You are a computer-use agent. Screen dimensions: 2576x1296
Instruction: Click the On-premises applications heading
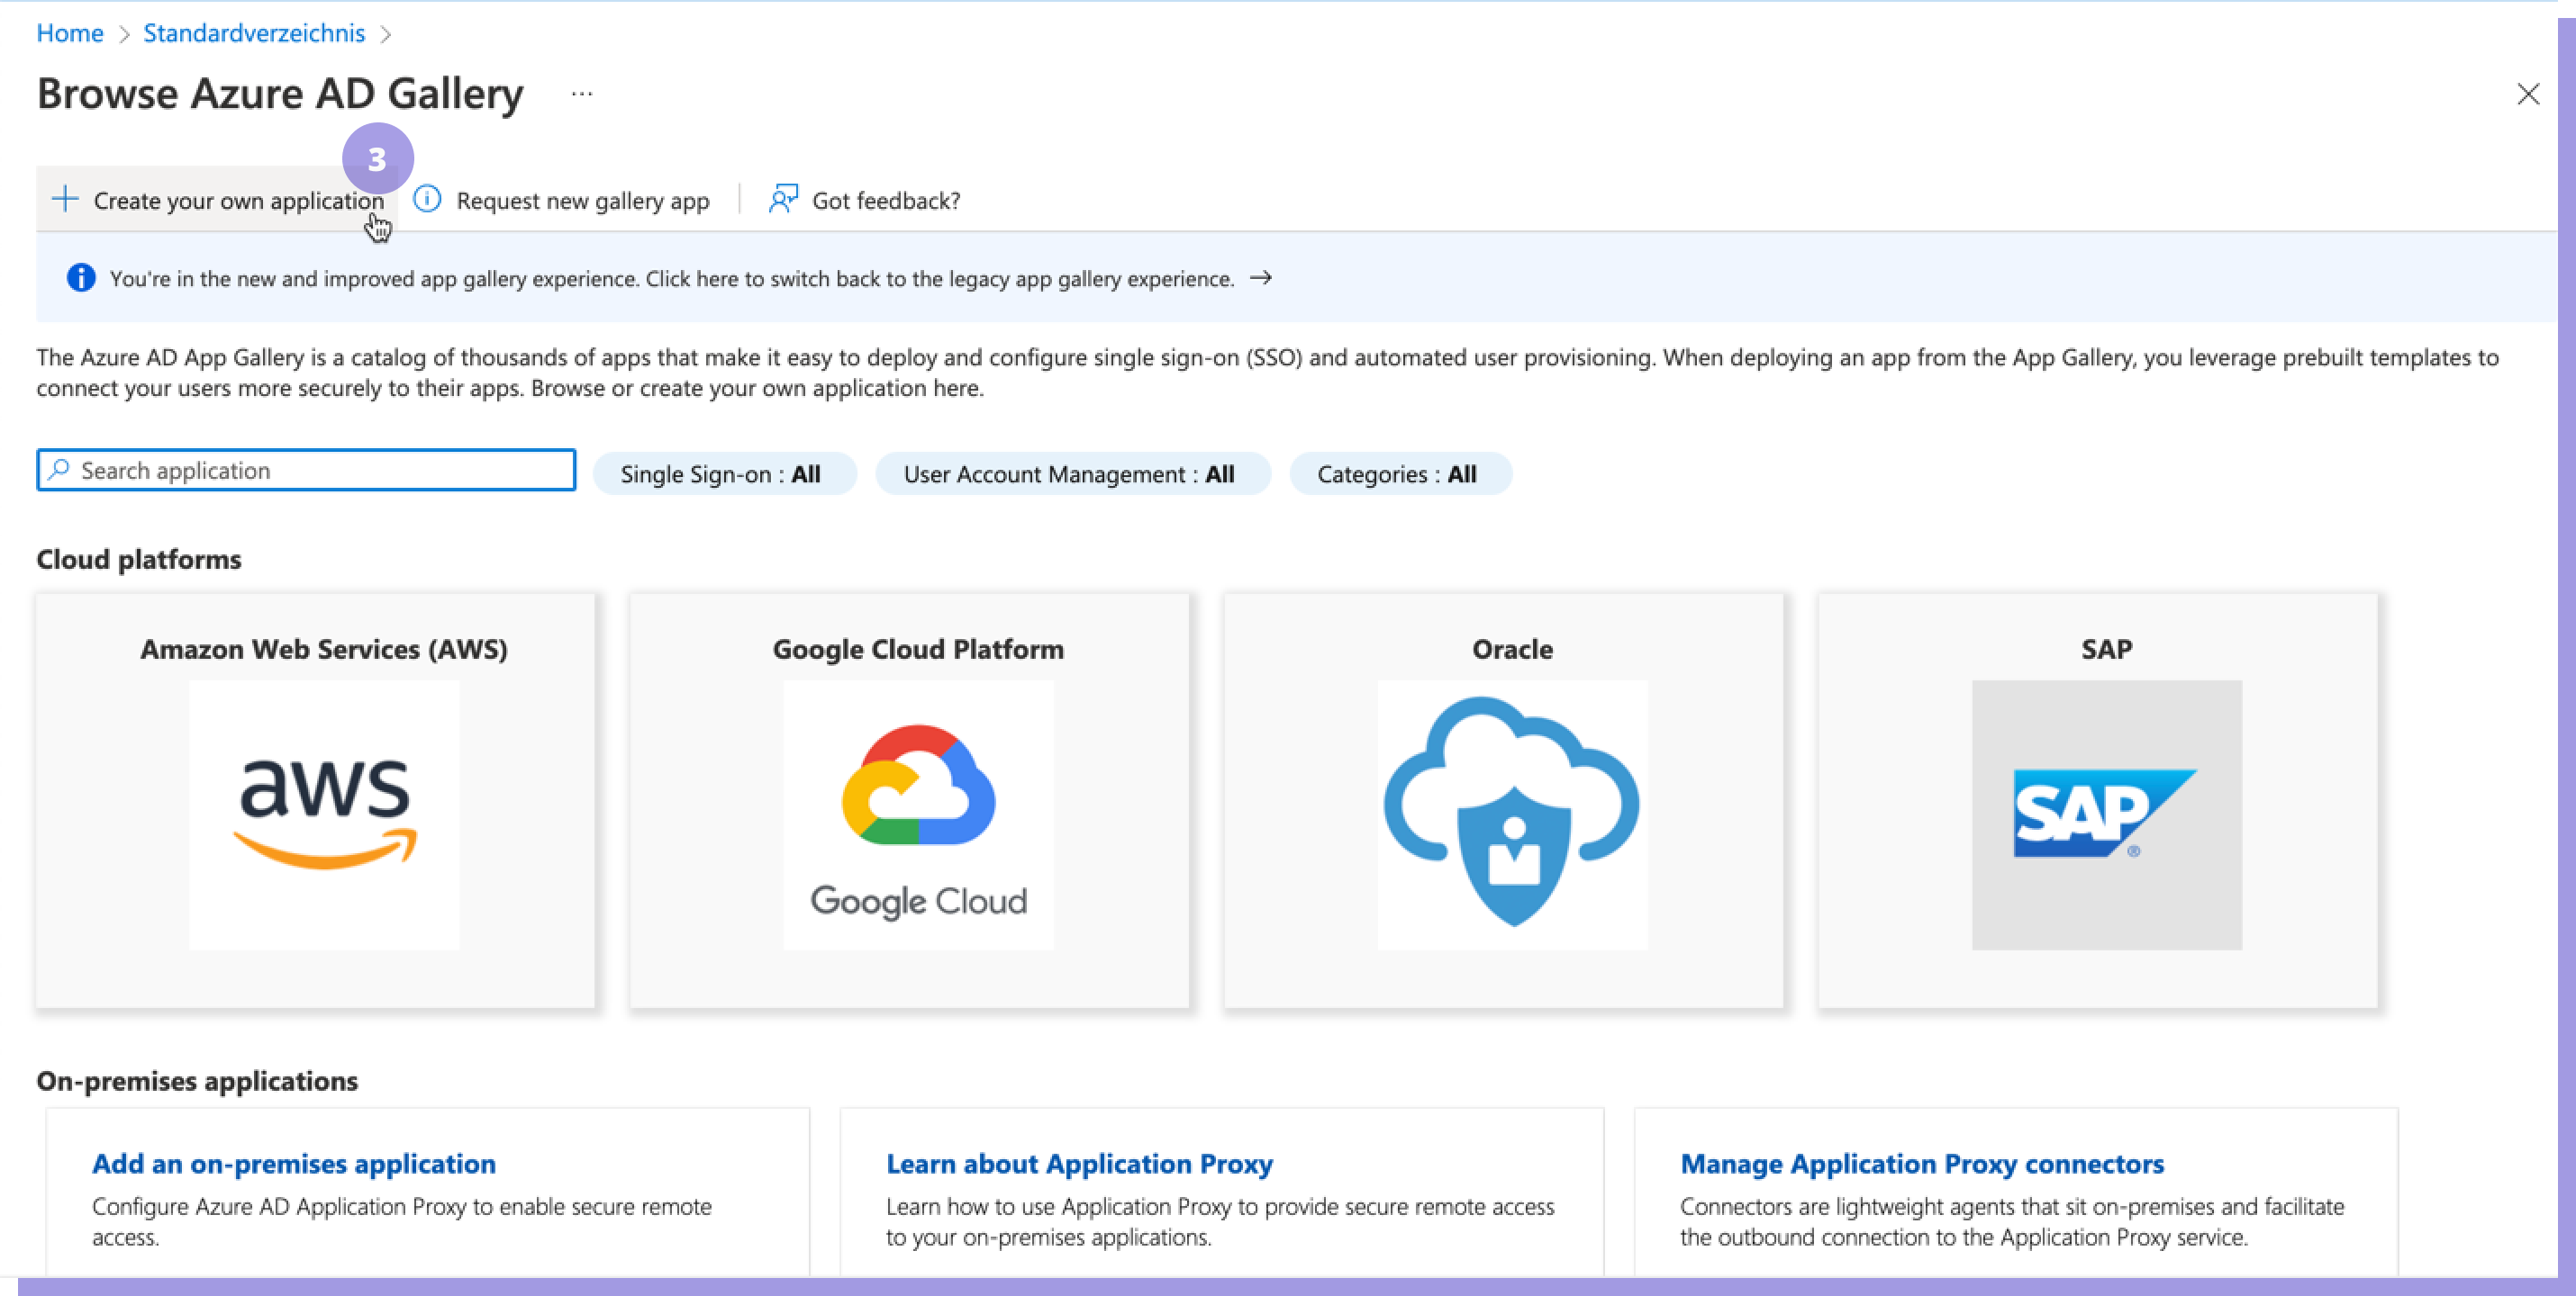click(197, 1081)
